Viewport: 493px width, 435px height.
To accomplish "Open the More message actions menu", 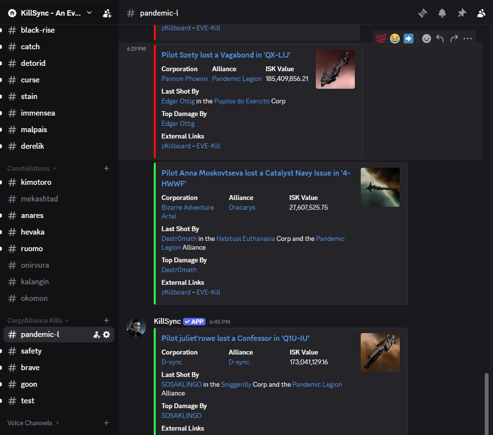I will point(467,38).
